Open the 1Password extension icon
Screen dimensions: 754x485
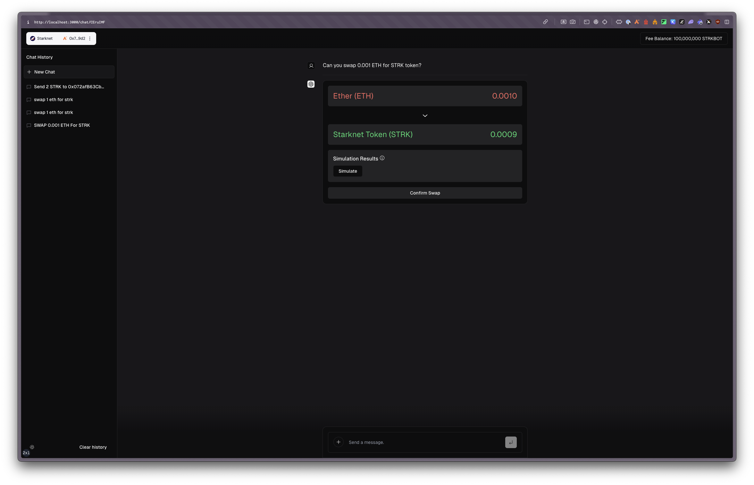[x=628, y=22]
